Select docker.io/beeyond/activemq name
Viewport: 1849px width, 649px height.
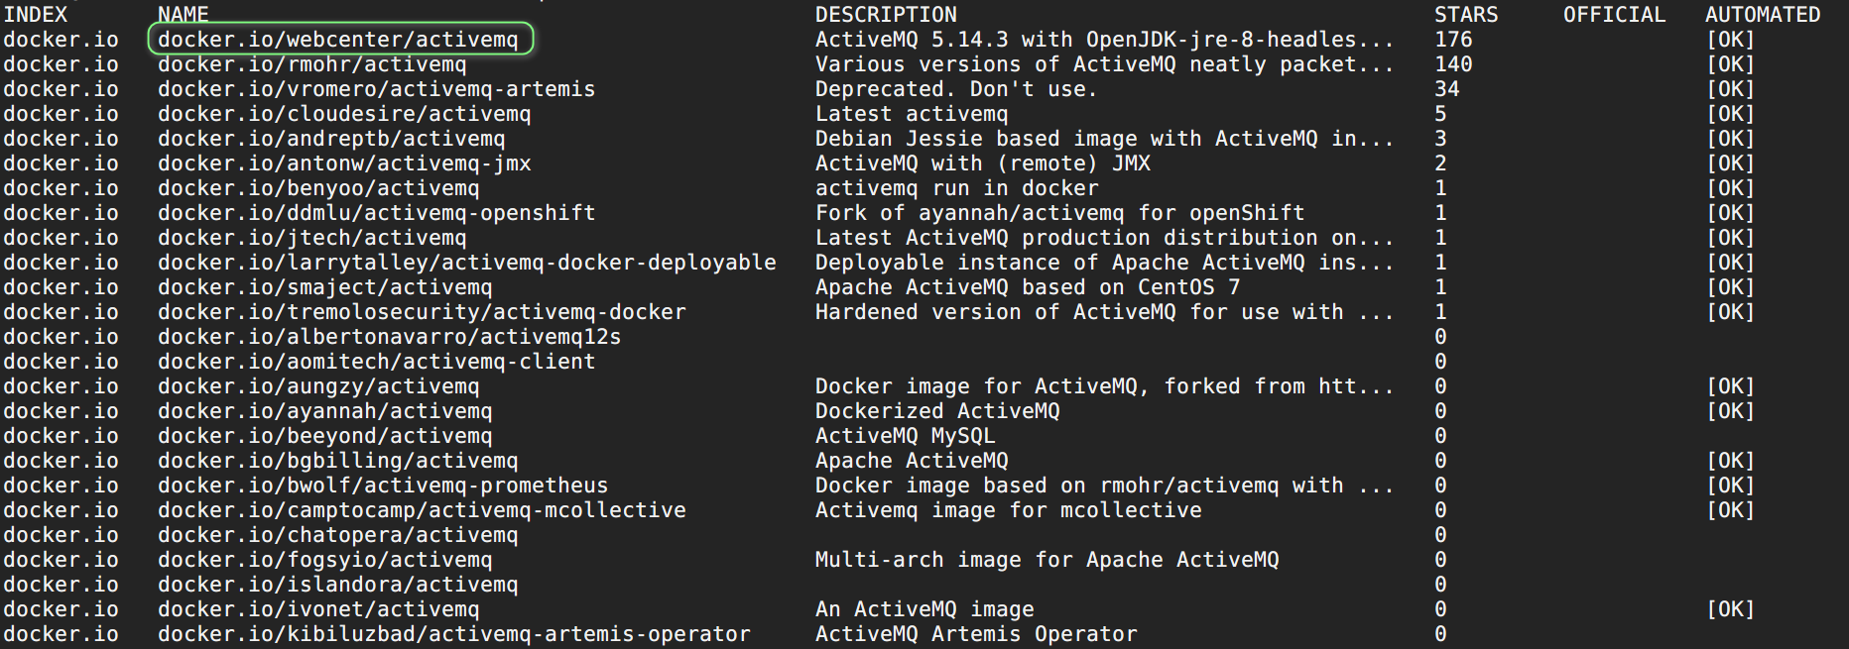(x=325, y=436)
